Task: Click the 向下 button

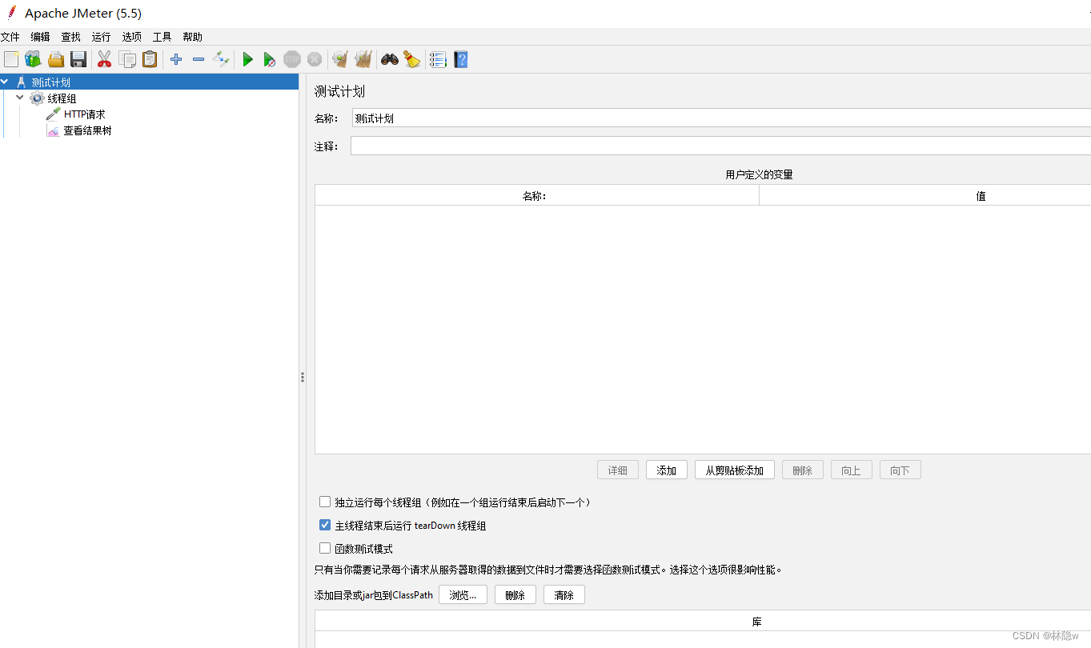Action: [900, 470]
